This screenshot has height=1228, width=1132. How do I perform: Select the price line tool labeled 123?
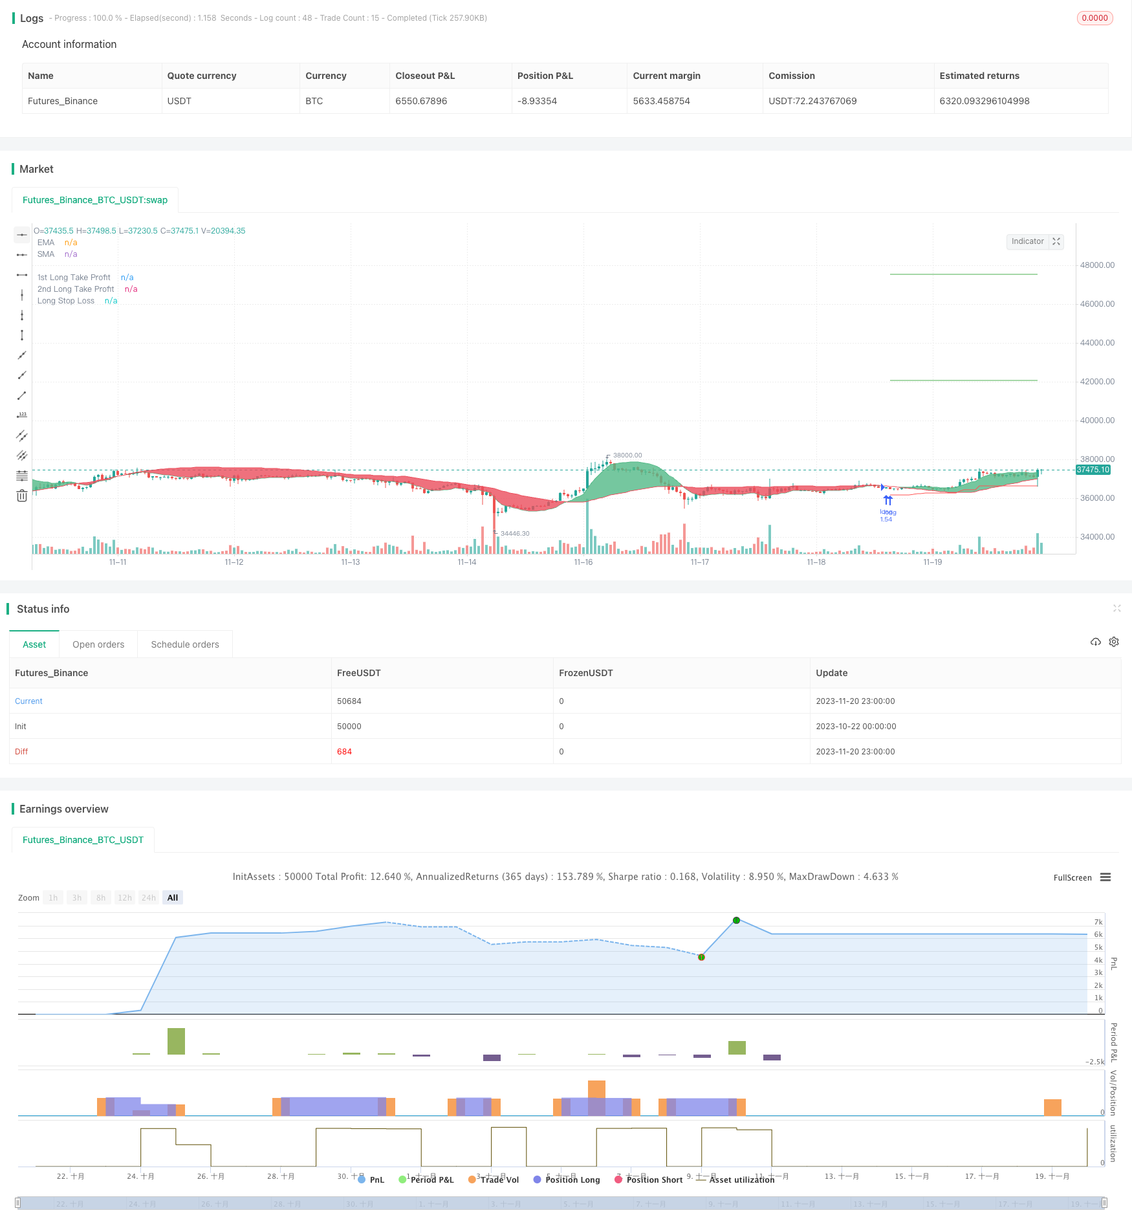22,415
